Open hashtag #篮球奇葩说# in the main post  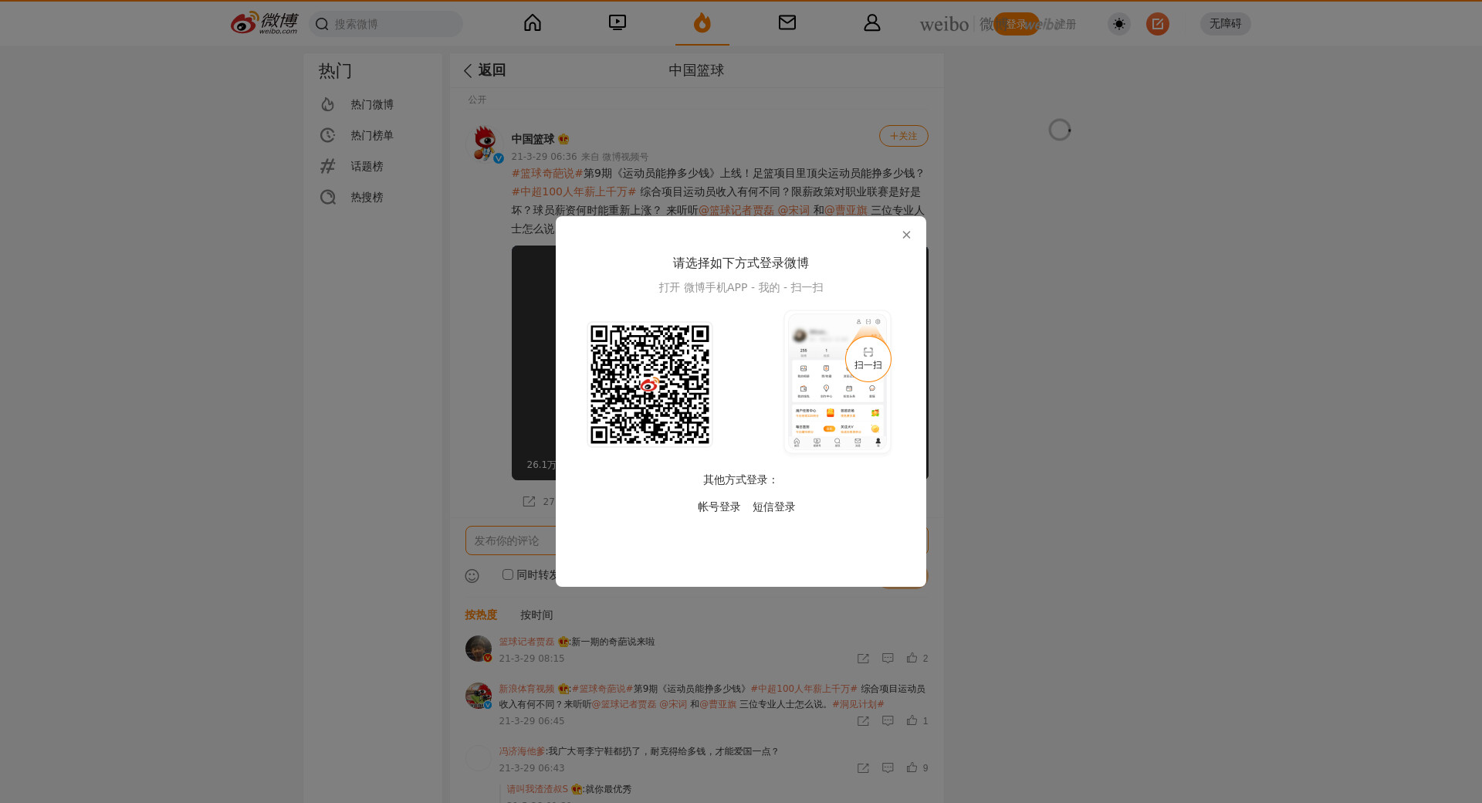547,173
